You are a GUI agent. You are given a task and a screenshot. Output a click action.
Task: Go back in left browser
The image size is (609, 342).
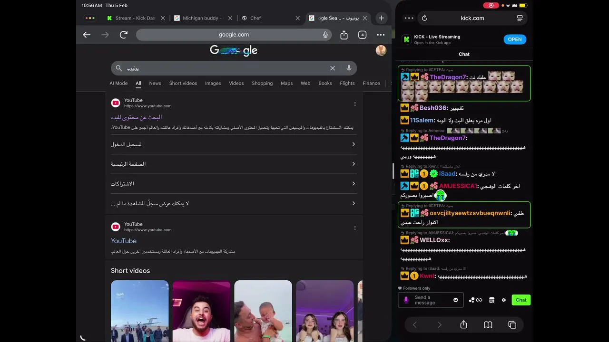click(x=87, y=35)
